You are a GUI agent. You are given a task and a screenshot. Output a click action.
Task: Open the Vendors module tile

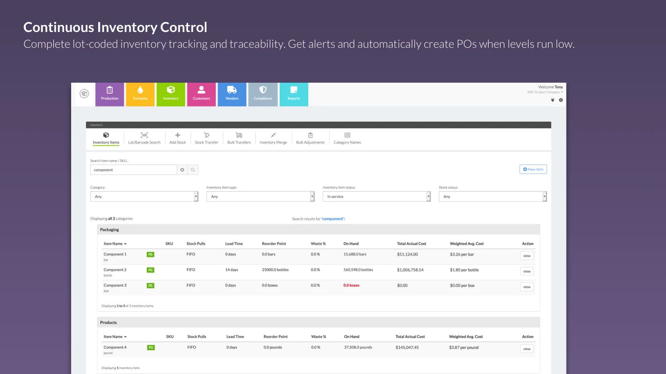(232, 94)
